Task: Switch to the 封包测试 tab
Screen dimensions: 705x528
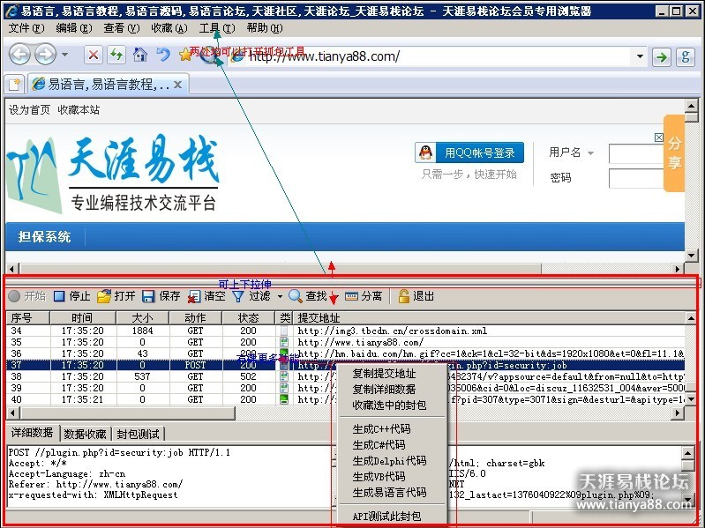Action: coord(138,434)
